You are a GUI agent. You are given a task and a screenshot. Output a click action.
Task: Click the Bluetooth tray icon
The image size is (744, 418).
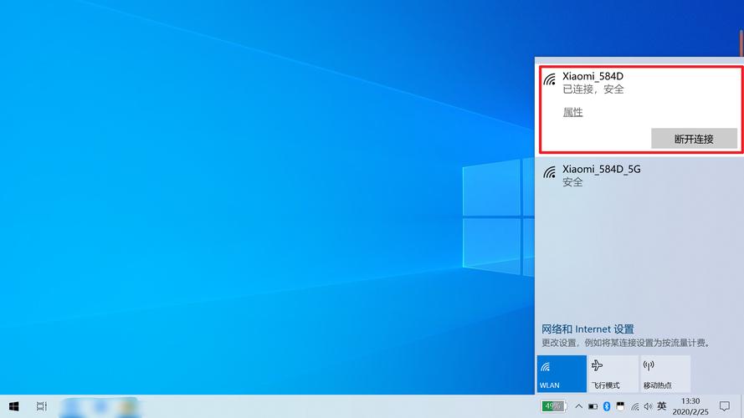pos(607,406)
